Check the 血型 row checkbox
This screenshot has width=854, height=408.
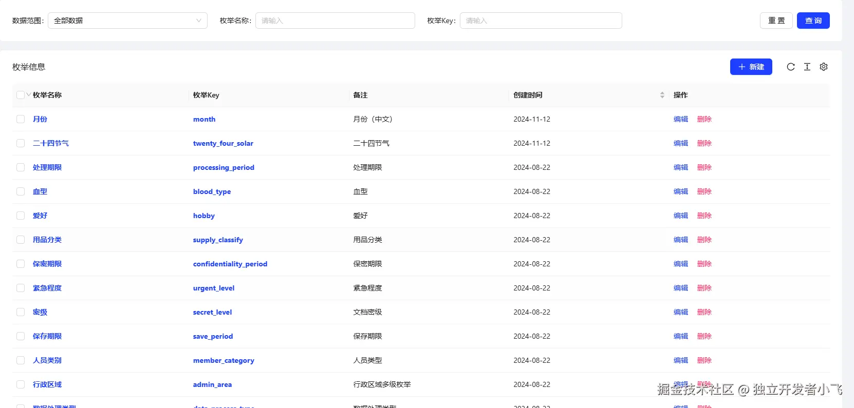[21, 191]
